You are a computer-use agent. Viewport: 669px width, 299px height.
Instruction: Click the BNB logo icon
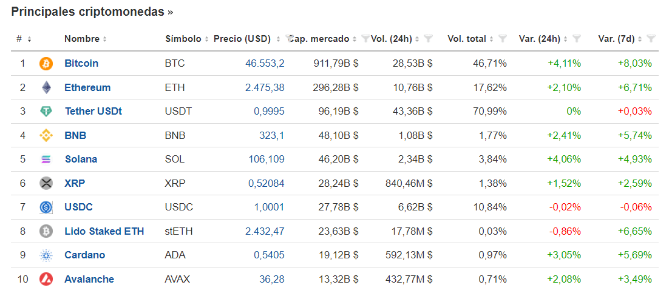46,135
